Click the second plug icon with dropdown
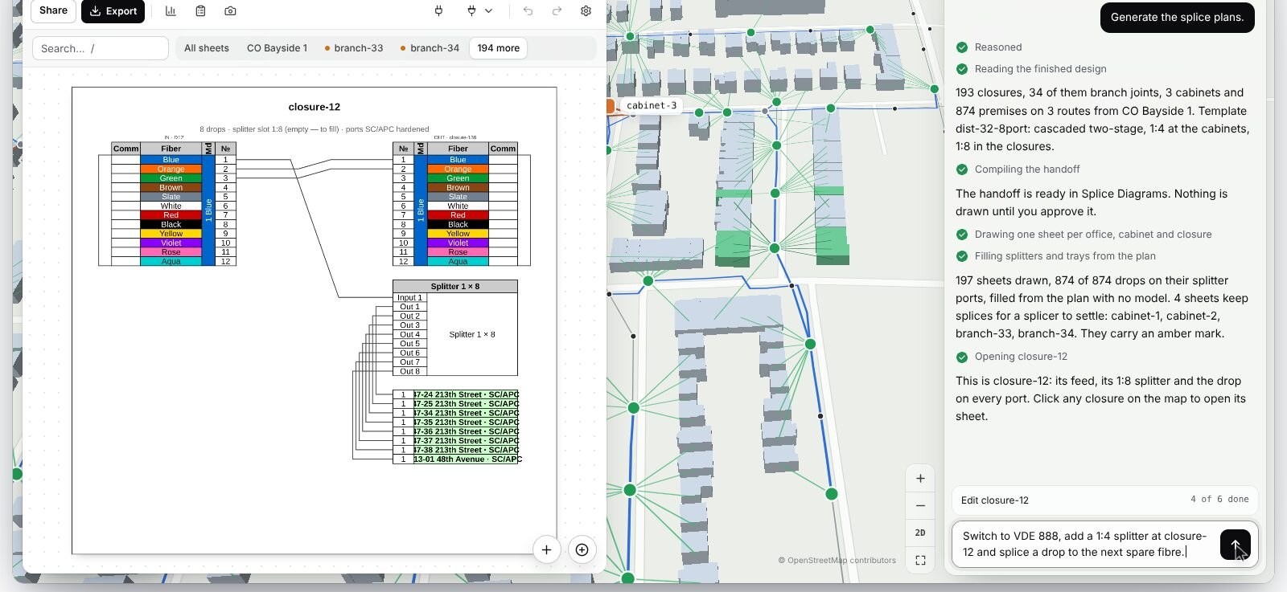 point(472,11)
